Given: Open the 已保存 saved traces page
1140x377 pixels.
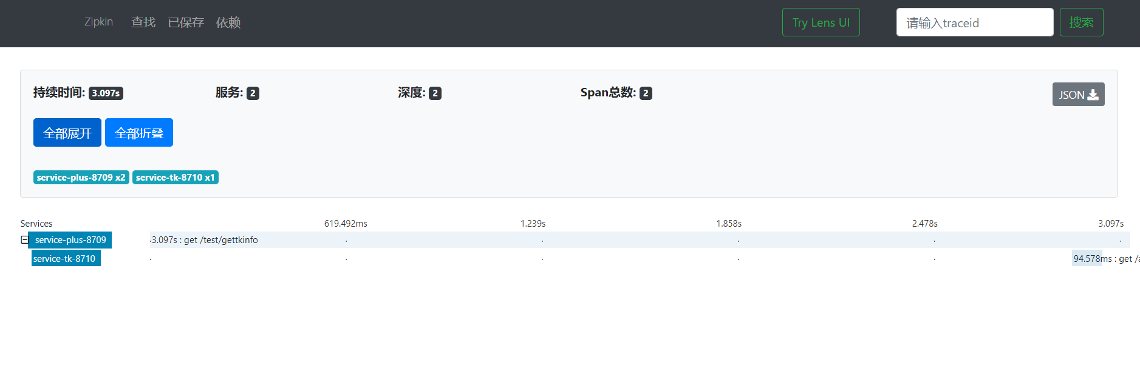Looking at the screenshot, I should [x=186, y=22].
